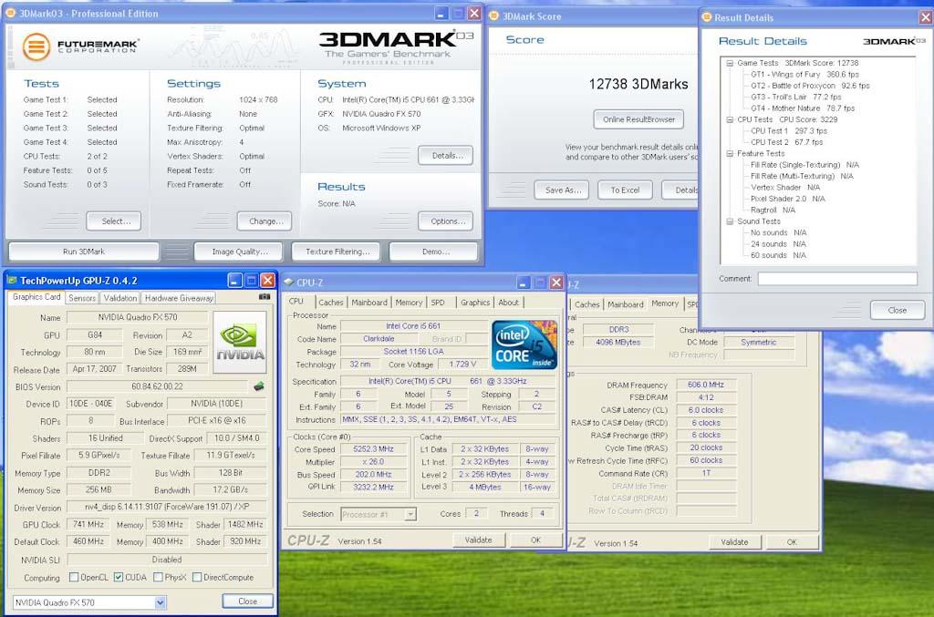Screen dimensions: 934x617
Task: Open the Processor #1 selection dropdown
Action: coord(410,514)
